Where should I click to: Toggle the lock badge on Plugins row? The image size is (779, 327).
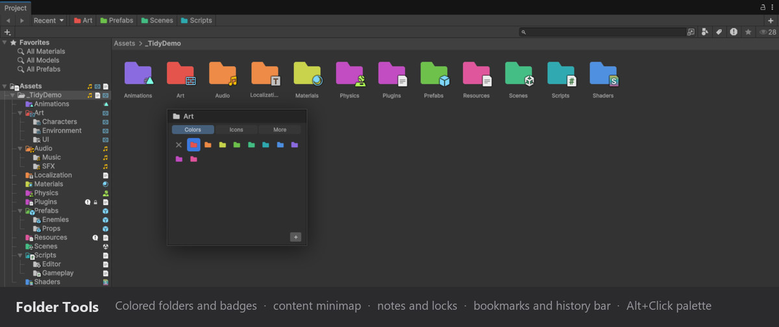click(x=95, y=202)
